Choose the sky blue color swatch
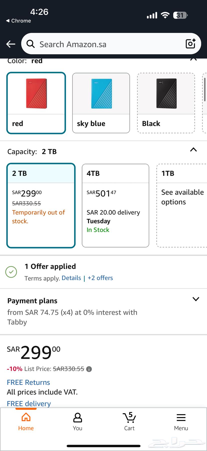207x451 pixels. click(x=101, y=103)
